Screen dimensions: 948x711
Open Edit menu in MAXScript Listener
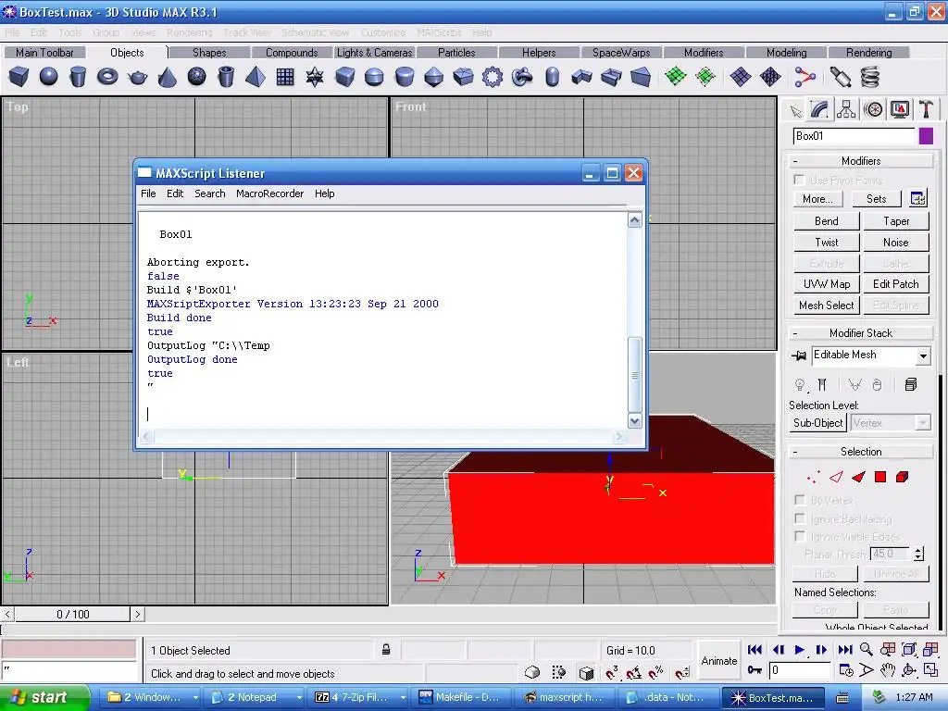click(175, 193)
